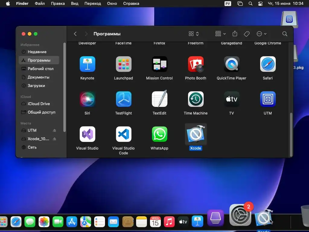Viewport: 309px width, 232px height.
Task: Open the Apple menu
Action: (x=8, y=4)
